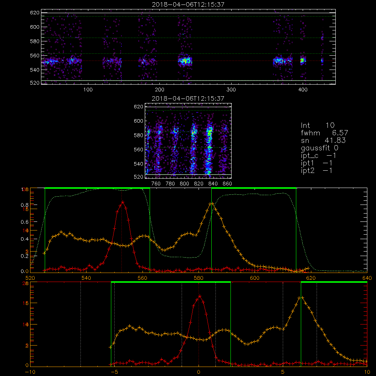Click x-axis label 760 on middle spectrogram
The image size is (376, 376).
click(x=156, y=184)
